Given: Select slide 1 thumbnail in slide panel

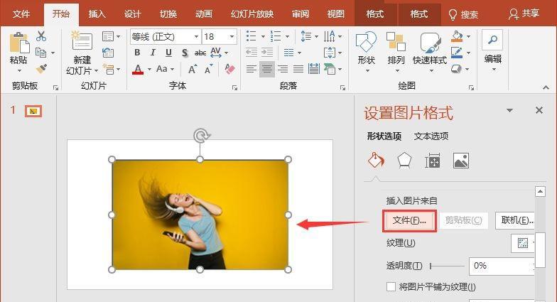Looking at the screenshot, I should pos(33,111).
